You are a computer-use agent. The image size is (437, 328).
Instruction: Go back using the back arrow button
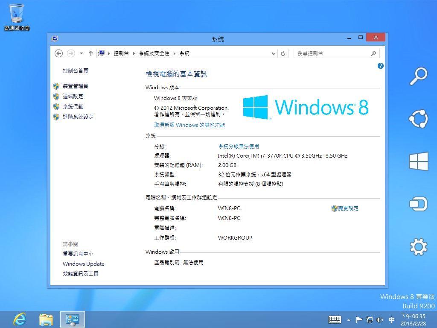[58, 53]
